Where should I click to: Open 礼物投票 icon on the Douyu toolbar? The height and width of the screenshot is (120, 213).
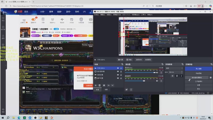[x=81, y=21]
